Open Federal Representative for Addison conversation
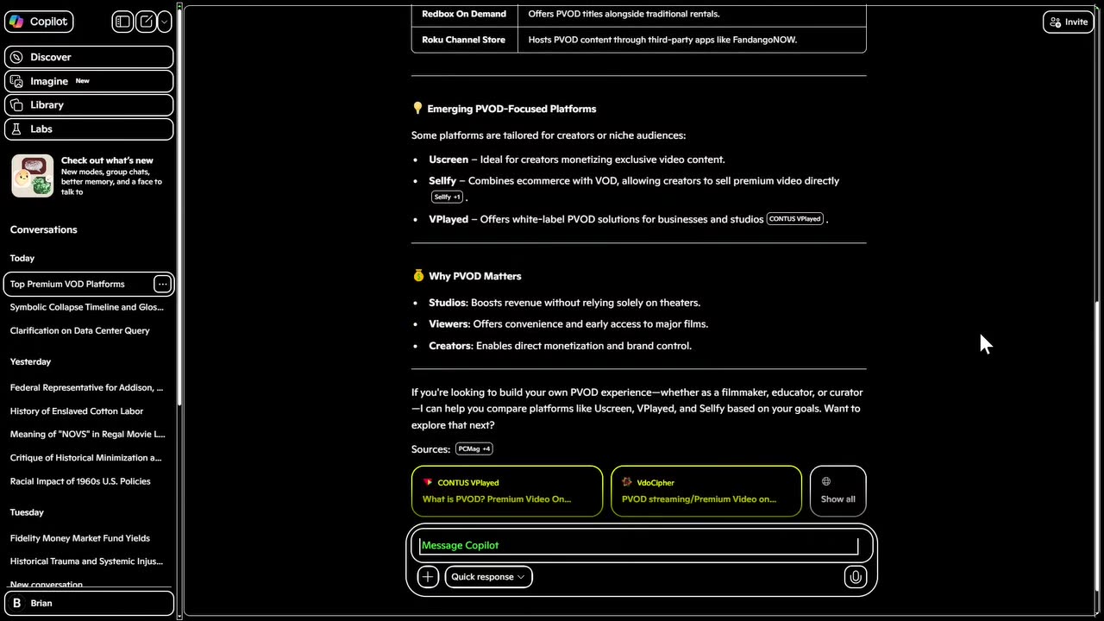The width and height of the screenshot is (1104, 621). (x=86, y=387)
